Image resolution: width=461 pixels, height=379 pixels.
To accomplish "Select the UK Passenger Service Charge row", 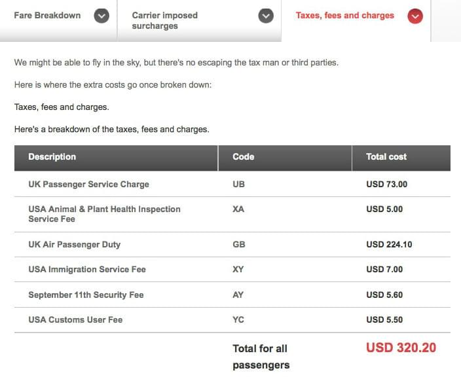I will coord(232,184).
